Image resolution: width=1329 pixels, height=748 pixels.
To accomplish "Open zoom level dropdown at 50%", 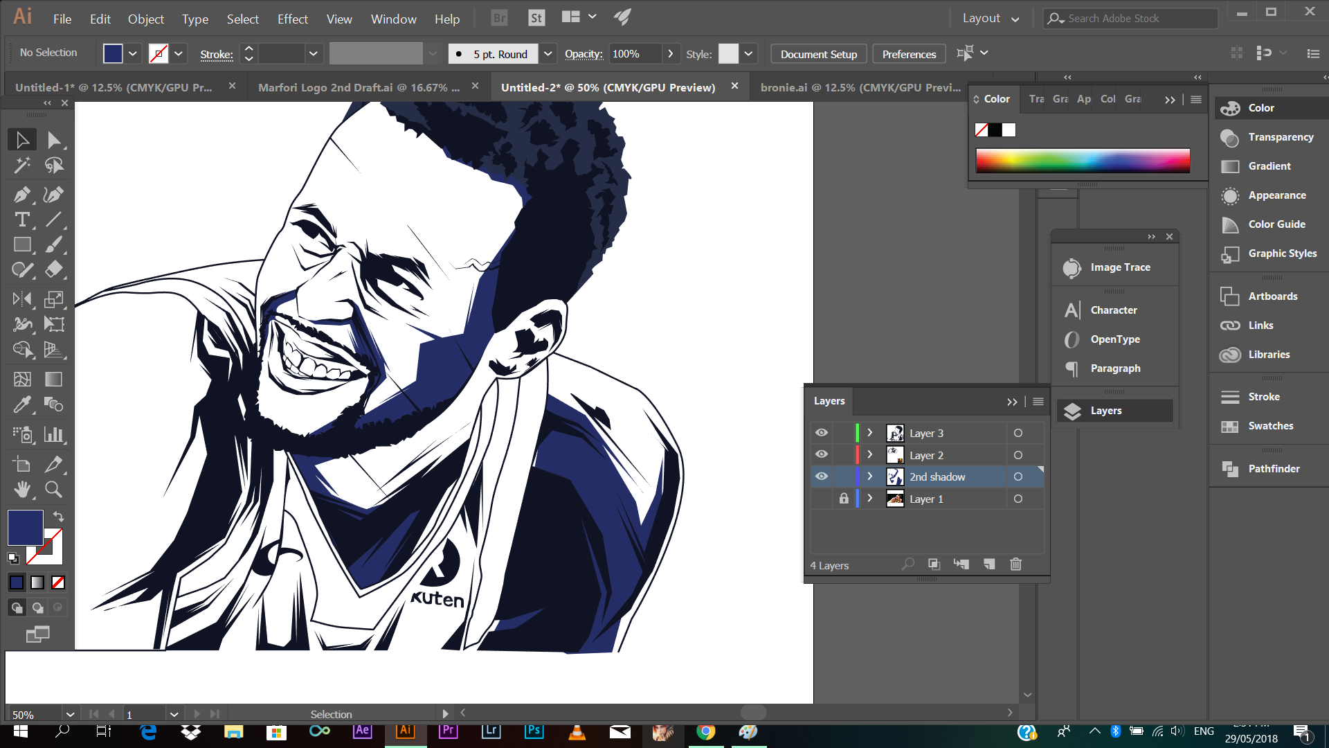I will 70,714.
